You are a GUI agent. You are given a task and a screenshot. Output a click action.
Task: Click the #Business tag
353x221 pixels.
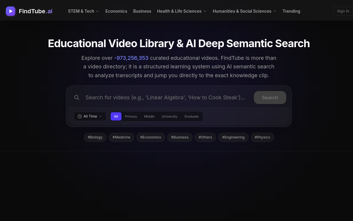(x=180, y=137)
